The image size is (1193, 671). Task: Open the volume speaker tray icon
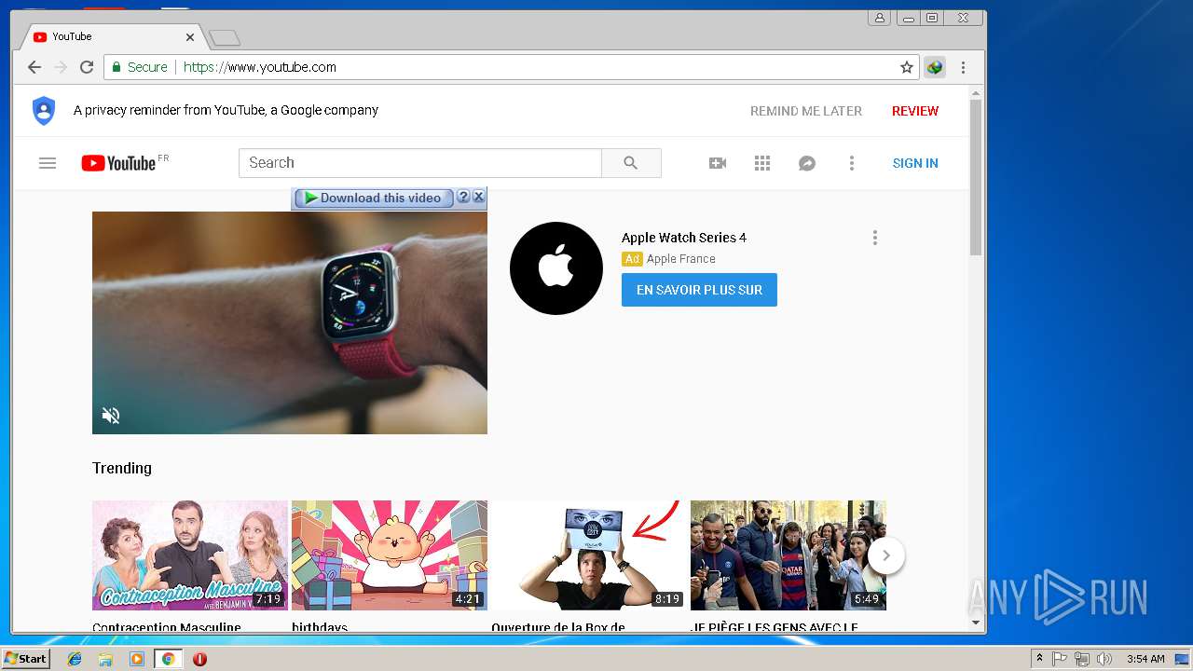pos(1104,659)
